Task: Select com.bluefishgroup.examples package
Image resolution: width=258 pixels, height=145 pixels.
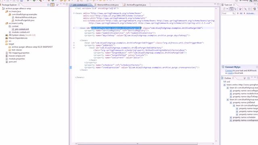Action: click(x=24, y=14)
